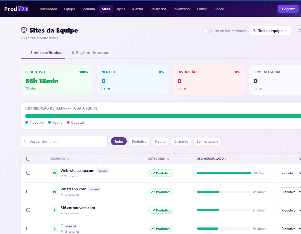301x234 pixels.
Task: Open category dropdown for Whatsapp.com
Action: pos(290,192)
